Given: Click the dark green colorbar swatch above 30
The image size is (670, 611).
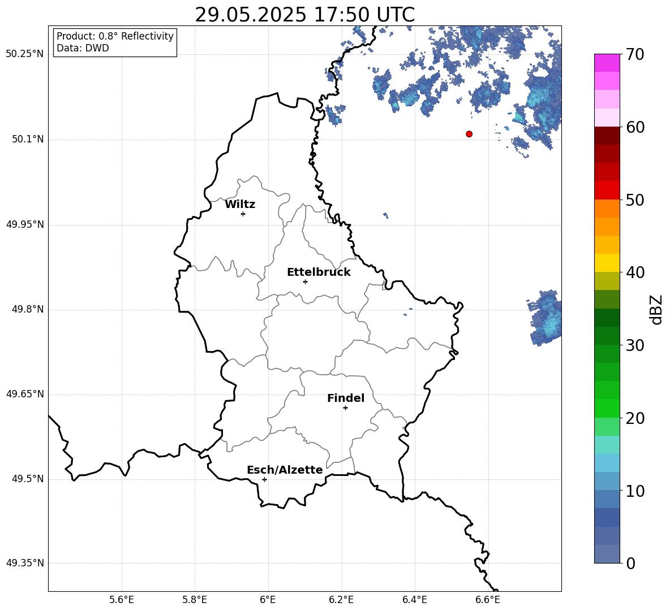Looking at the screenshot, I should click(607, 336).
